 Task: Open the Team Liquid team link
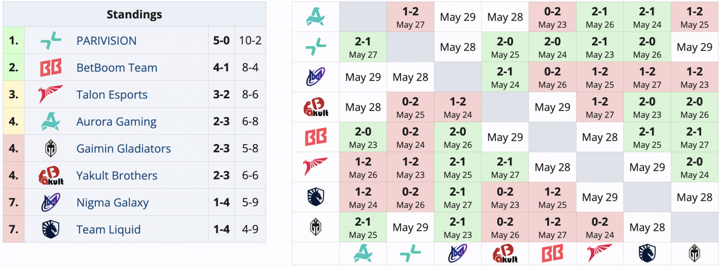point(108,229)
